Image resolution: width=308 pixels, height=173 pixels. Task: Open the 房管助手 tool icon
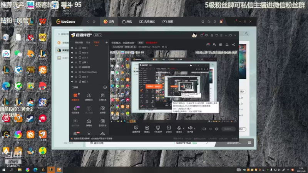89,97
